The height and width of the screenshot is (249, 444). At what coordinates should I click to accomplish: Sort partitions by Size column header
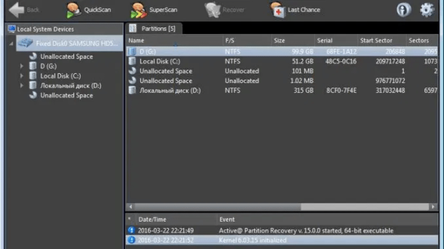pyautogui.click(x=279, y=41)
